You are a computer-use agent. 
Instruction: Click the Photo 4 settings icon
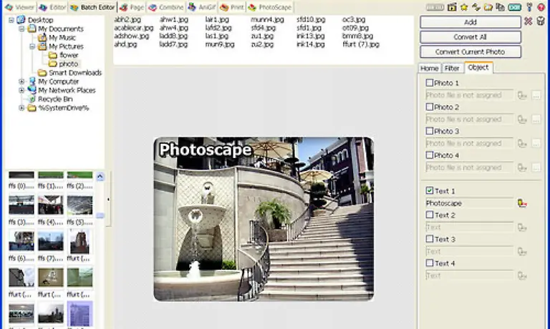point(522,167)
